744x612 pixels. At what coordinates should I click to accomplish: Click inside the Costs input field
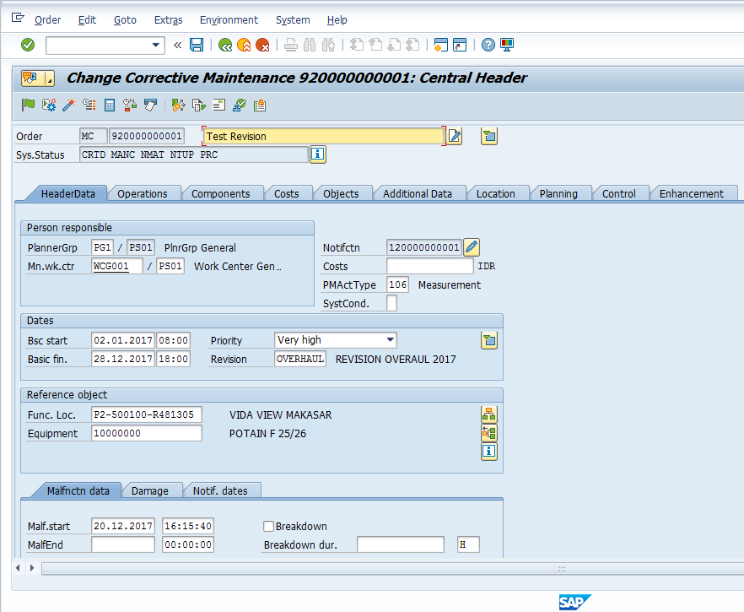(430, 266)
